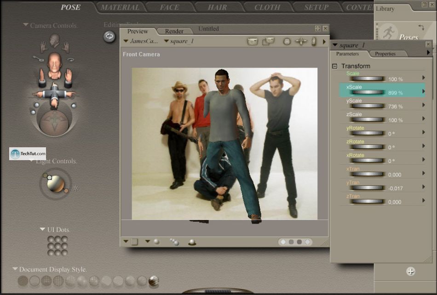Click the right-hand Move X and Z control
437x295 pixels.
click(x=68, y=78)
